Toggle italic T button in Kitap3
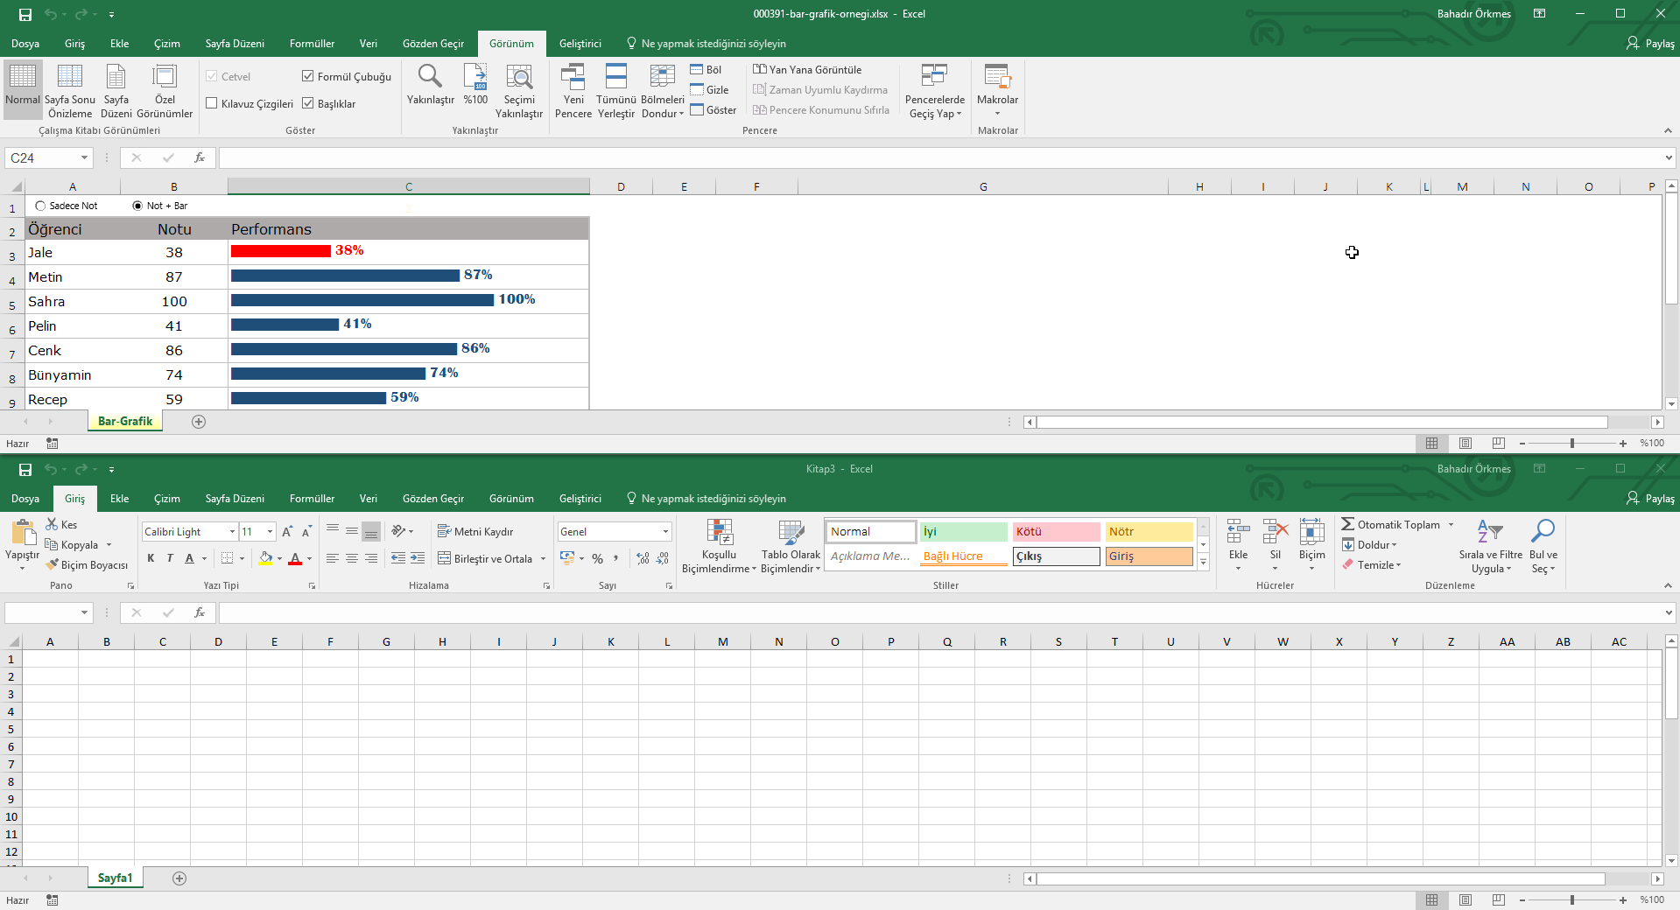The width and height of the screenshot is (1680, 910). [170, 558]
